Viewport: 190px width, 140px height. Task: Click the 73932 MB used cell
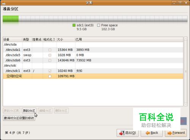tap(84, 60)
